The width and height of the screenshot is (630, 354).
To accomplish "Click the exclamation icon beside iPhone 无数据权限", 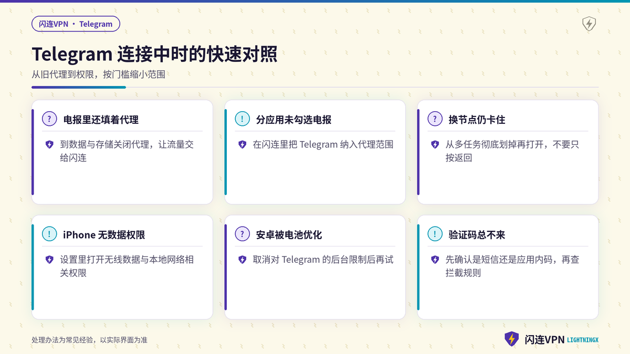I will (x=49, y=234).
